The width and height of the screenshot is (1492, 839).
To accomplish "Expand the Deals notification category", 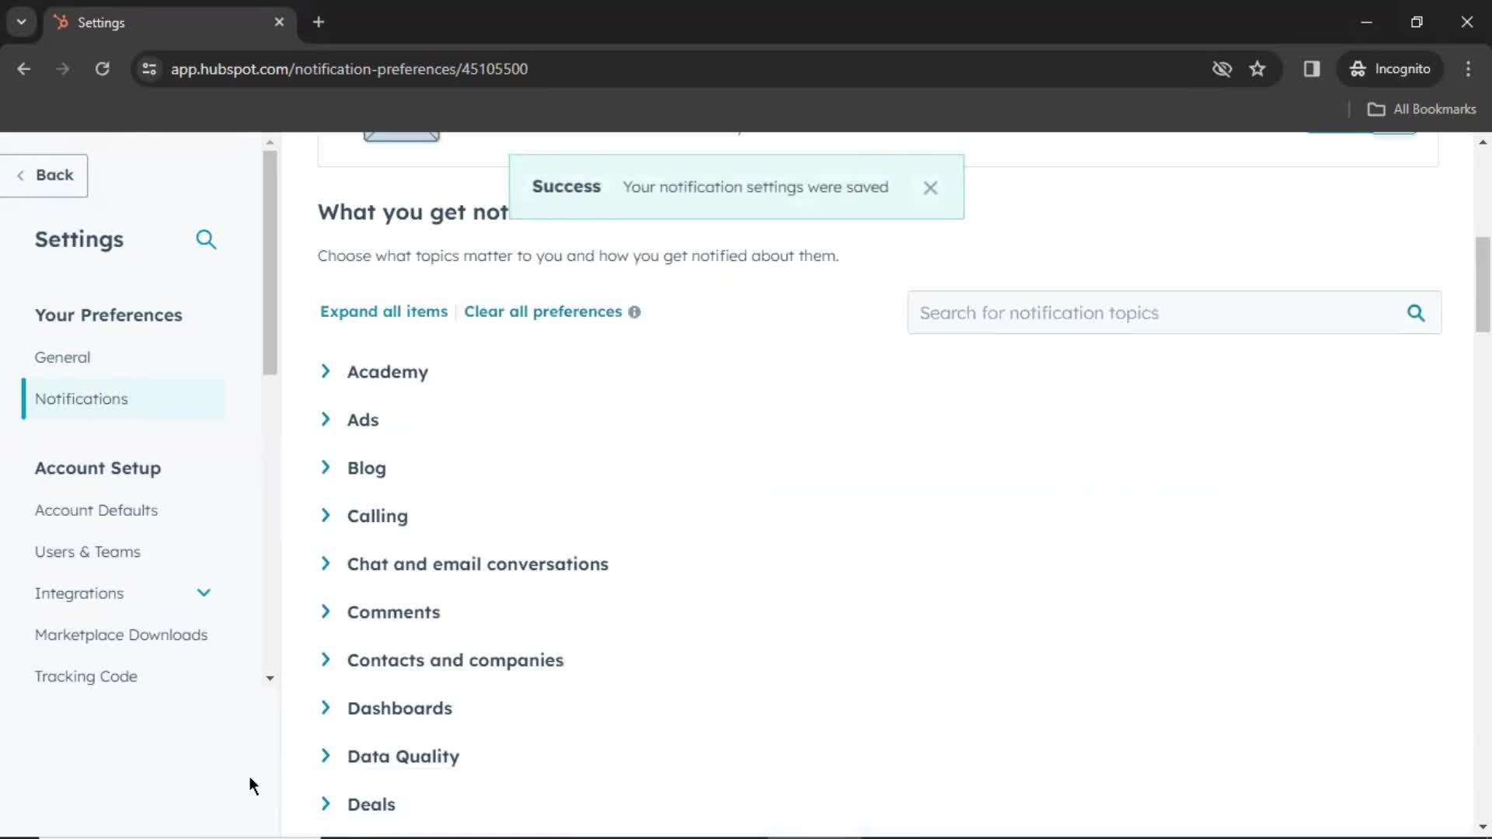I will click(325, 803).
